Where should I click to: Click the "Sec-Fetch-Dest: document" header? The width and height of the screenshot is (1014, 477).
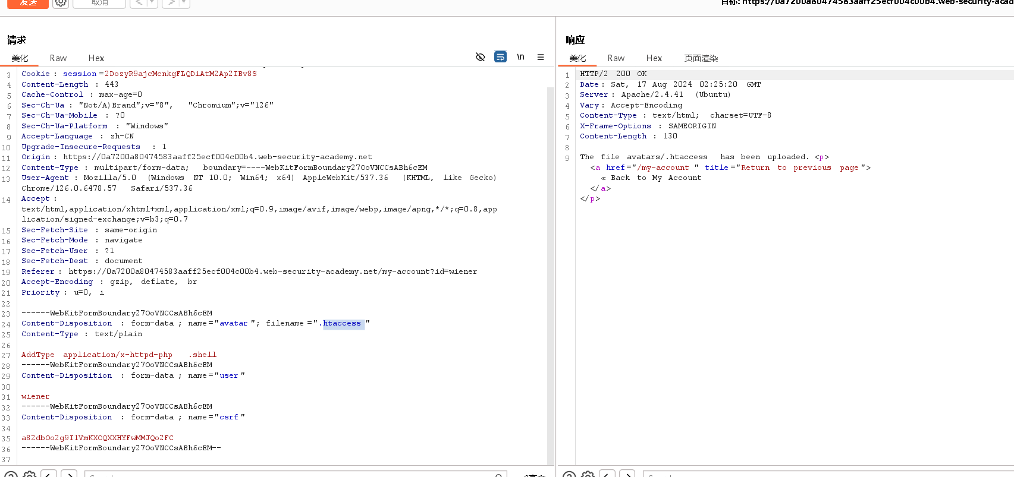click(x=81, y=261)
